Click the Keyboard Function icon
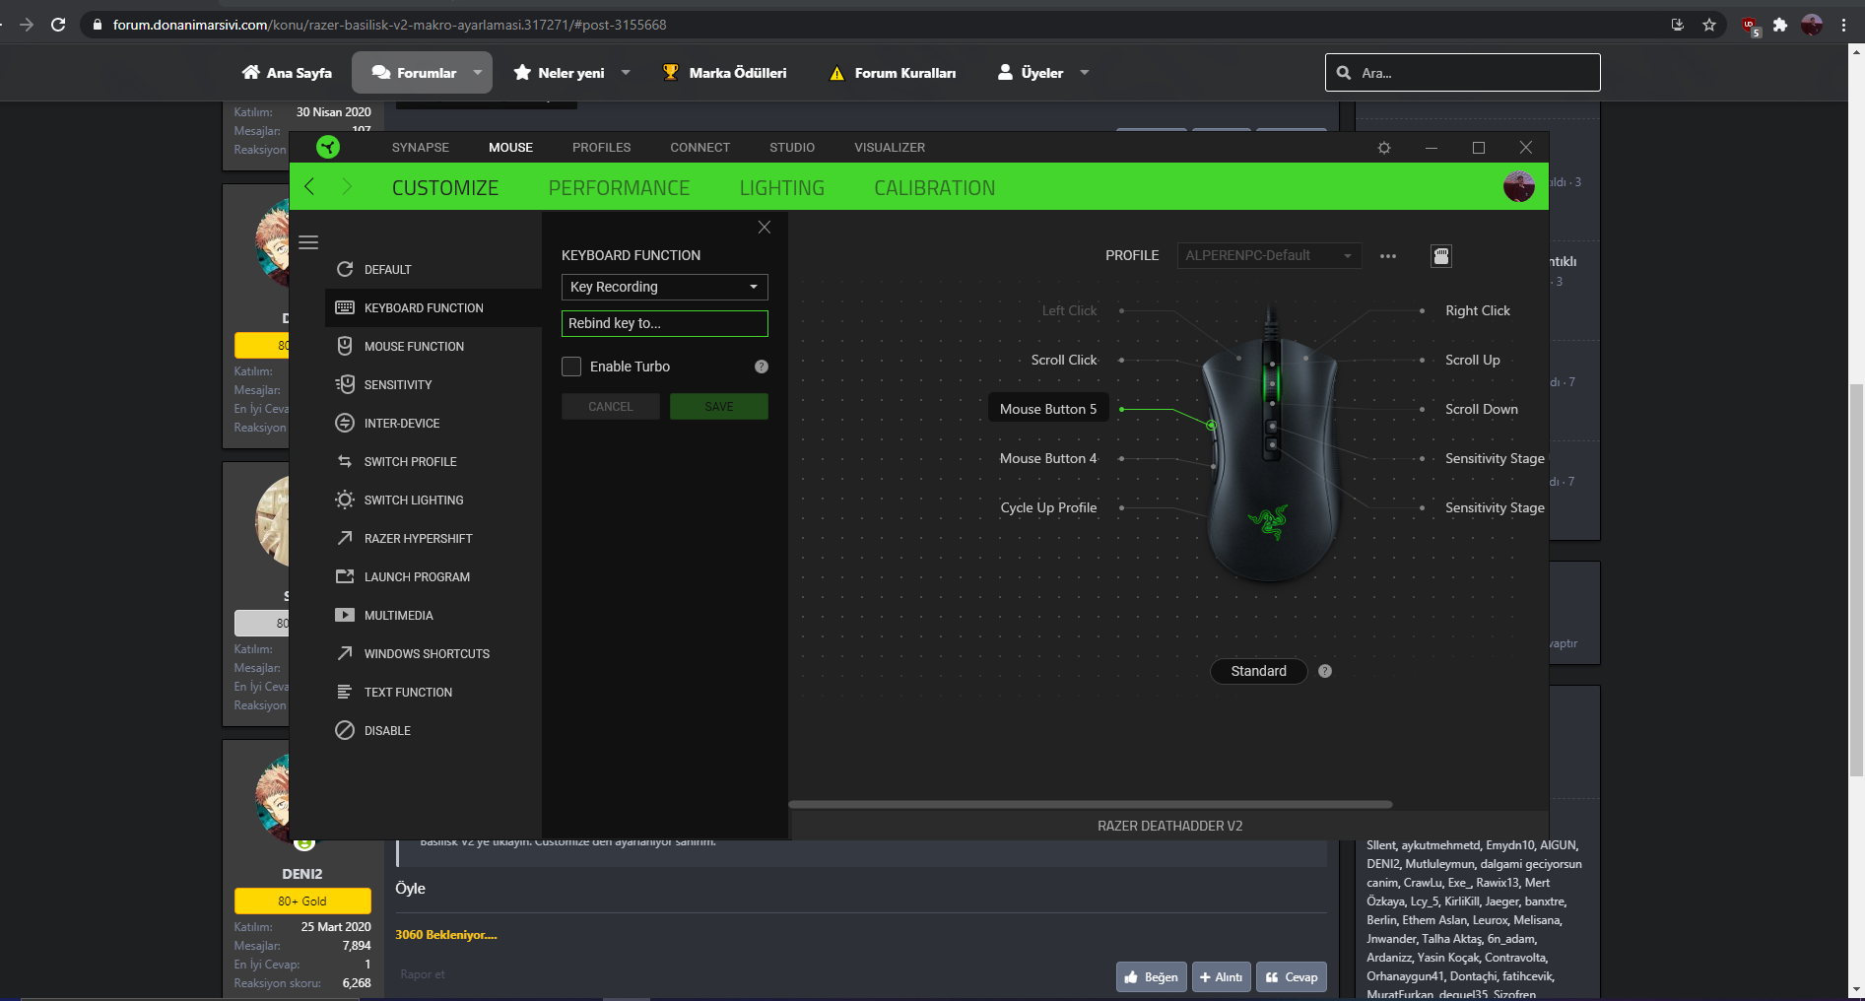Viewport: 1865px width, 1001px height. click(x=345, y=307)
